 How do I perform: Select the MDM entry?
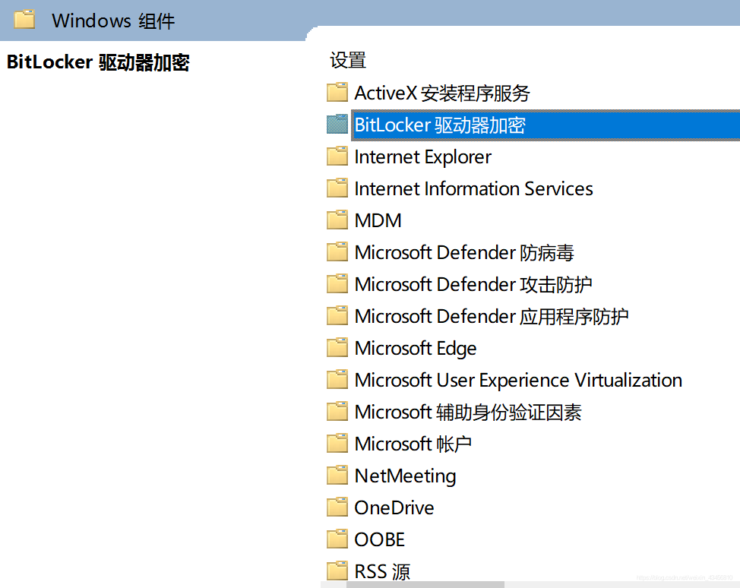click(378, 220)
